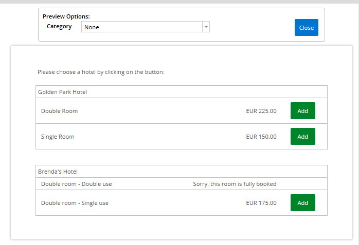Click the Category dropdown arrow

[206, 27]
